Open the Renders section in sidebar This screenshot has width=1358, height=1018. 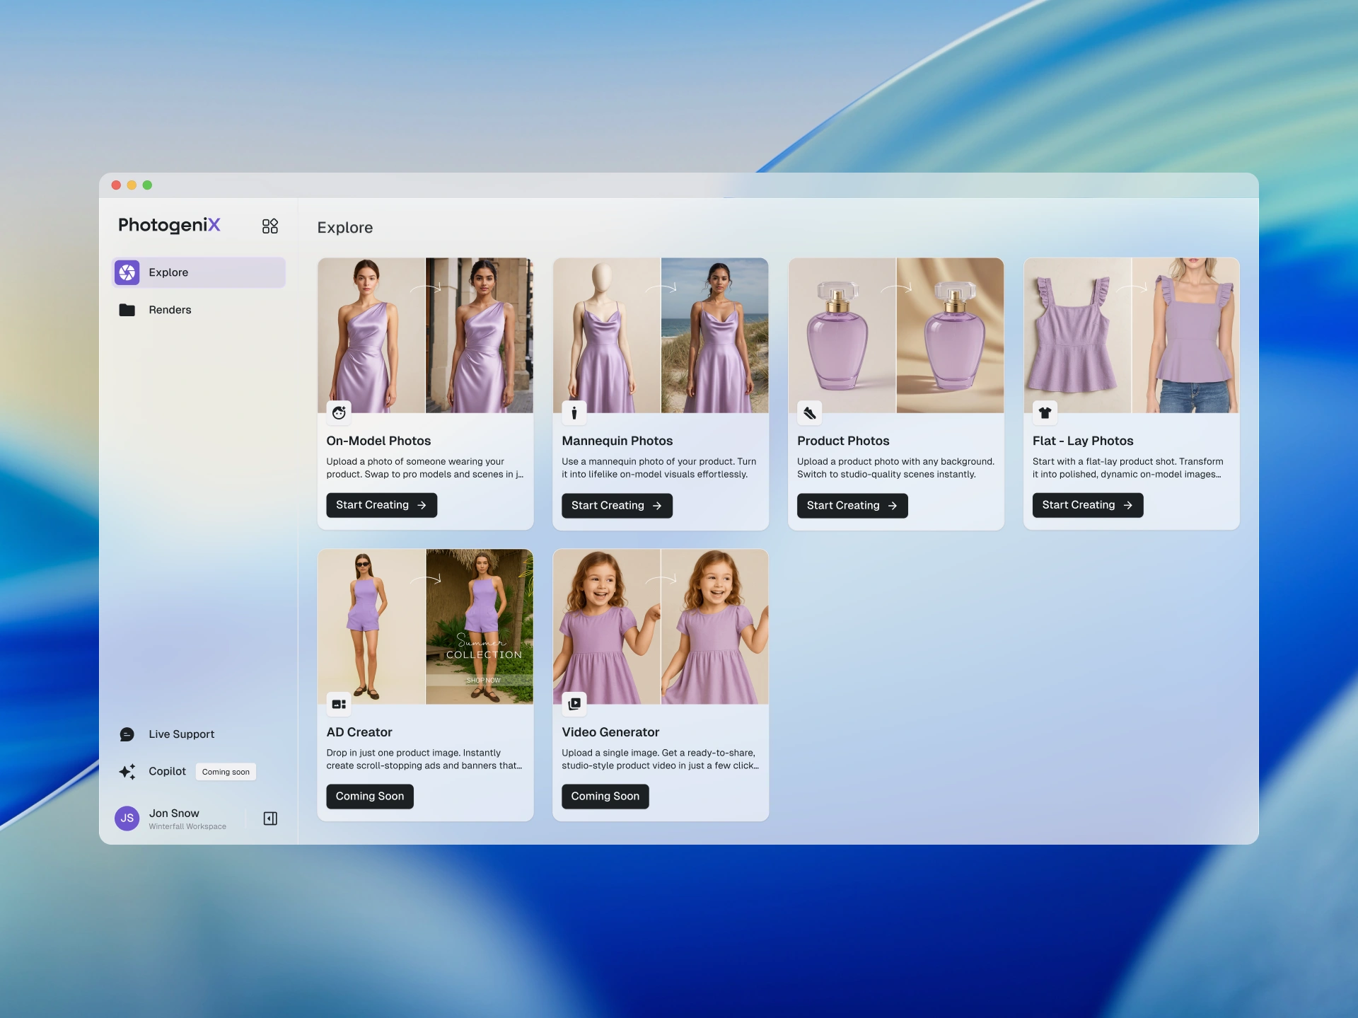pos(170,310)
